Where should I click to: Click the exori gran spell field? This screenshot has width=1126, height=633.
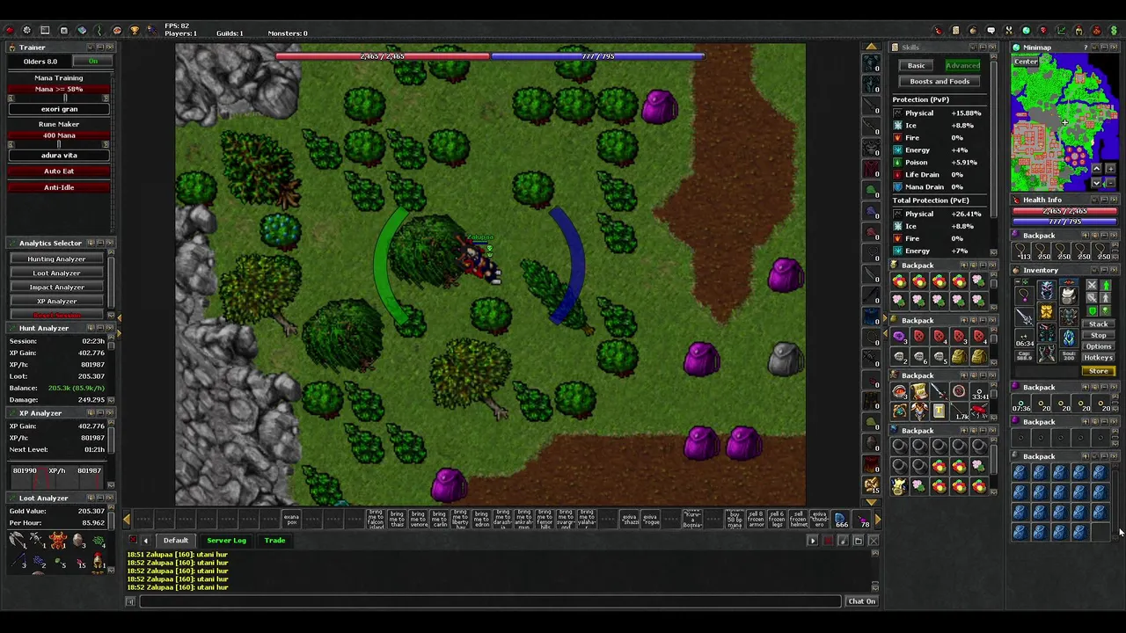59,109
